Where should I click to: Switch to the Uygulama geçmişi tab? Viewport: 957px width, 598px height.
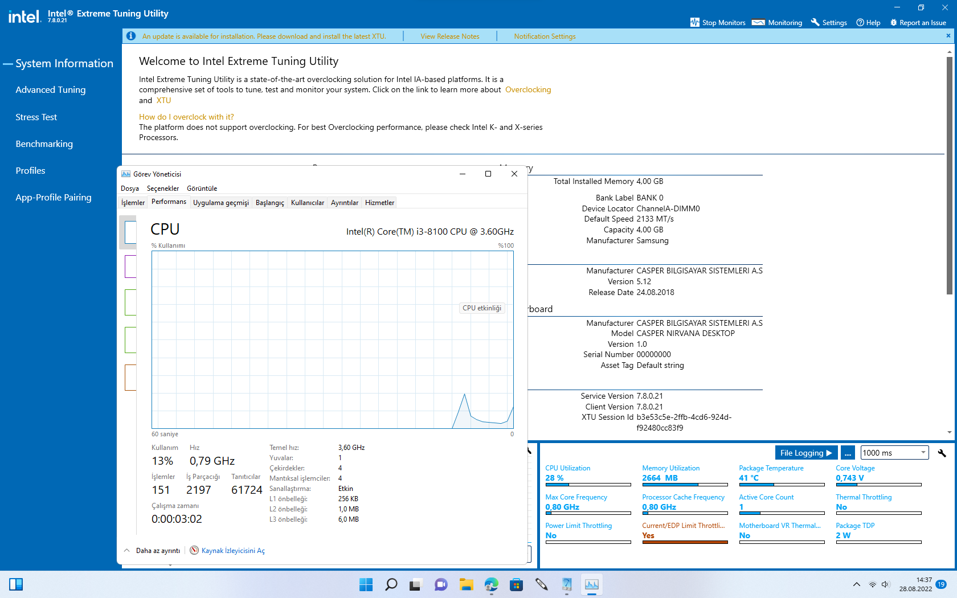click(221, 203)
